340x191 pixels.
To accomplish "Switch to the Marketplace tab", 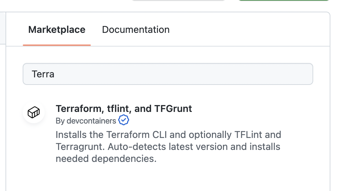I will point(57,30).
